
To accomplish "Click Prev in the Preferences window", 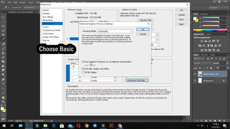I will [181, 20].
